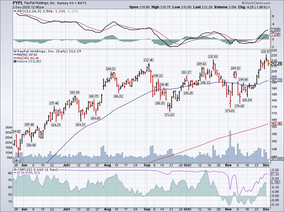Click the 171.63 low price label
Screen dimensions: 284x212
[169, 115]
